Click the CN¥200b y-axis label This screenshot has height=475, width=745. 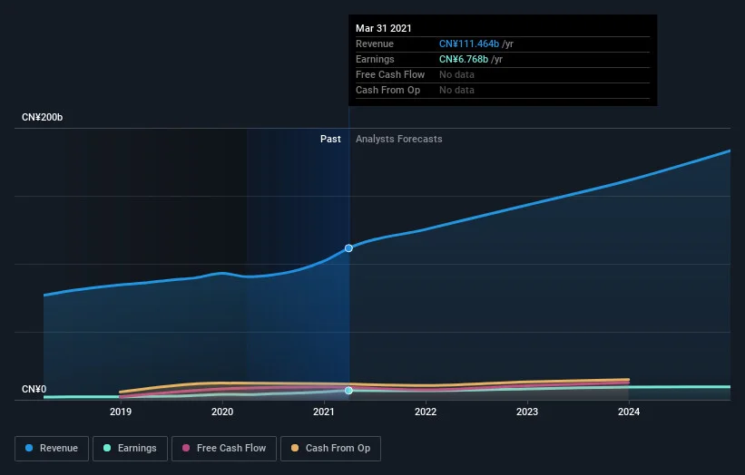pos(43,117)
